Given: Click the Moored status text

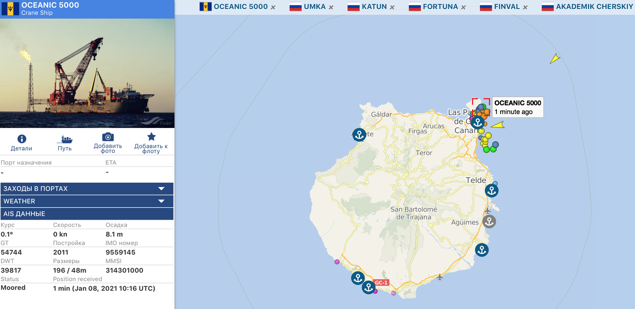Looking at the screenshot, I should click(13, 288).
